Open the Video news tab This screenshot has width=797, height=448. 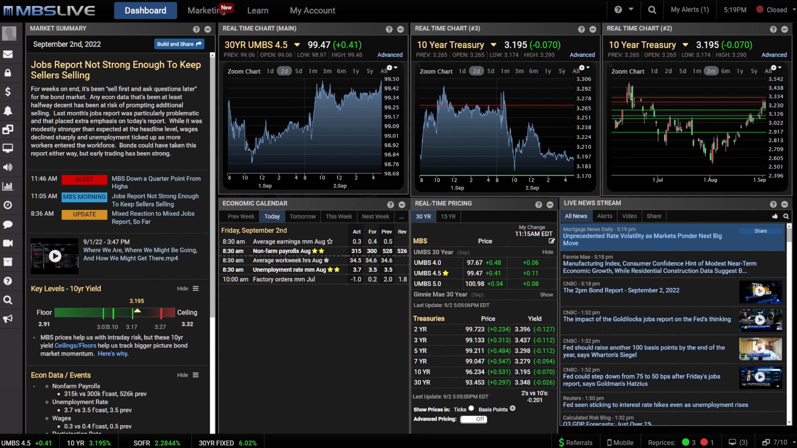(x=629, y=216)
